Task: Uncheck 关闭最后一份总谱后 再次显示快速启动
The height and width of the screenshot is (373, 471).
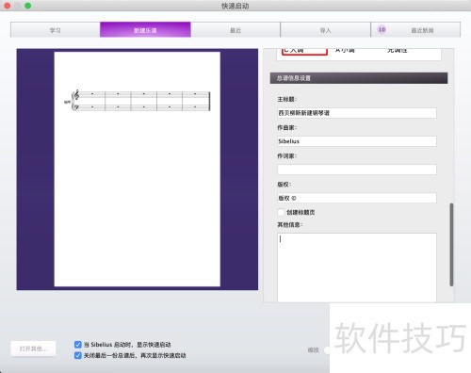Action: coord(78,355)
